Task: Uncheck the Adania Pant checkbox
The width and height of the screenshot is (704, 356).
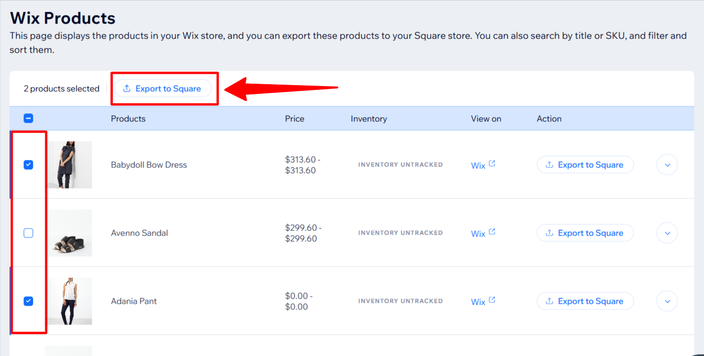Action: point(28,301)
